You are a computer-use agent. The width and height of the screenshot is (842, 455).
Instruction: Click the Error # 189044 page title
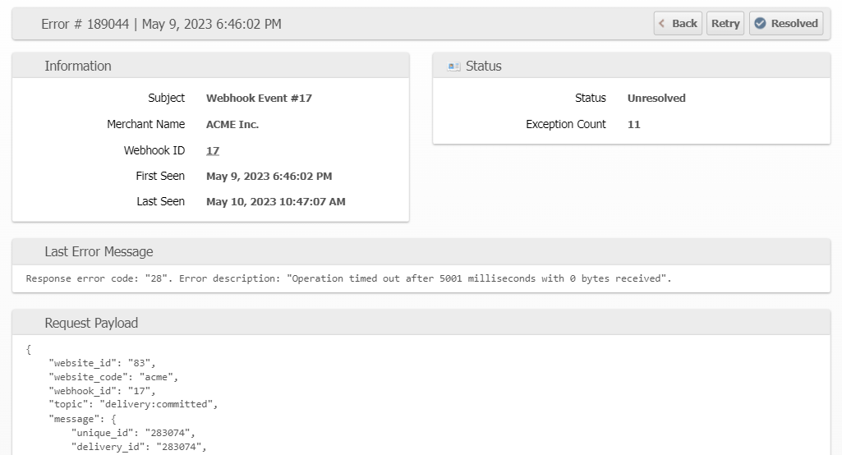pos(161,24)
